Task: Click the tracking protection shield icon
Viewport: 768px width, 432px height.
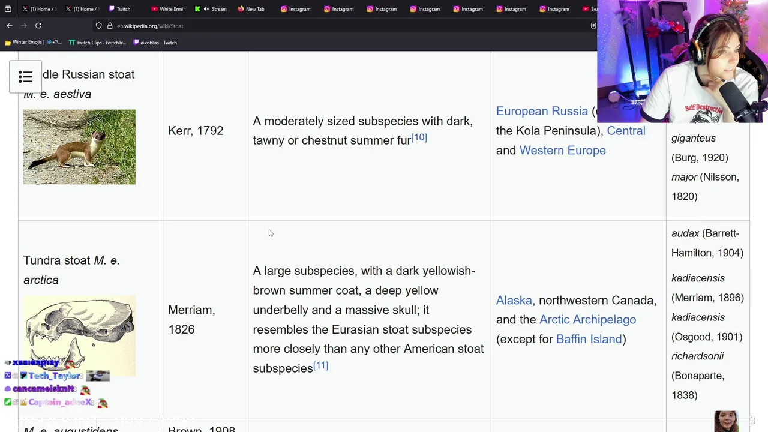Action: coord(98,26)
